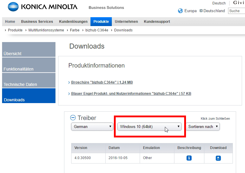Screen dimensions: 245x173
Task: Click the Download column header
Action: 218,148
